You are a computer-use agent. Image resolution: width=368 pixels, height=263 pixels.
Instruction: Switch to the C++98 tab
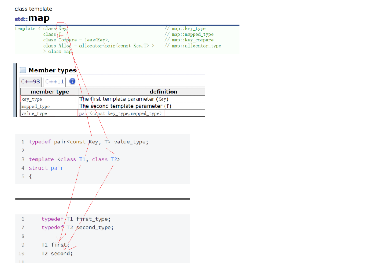coord(31,82)
